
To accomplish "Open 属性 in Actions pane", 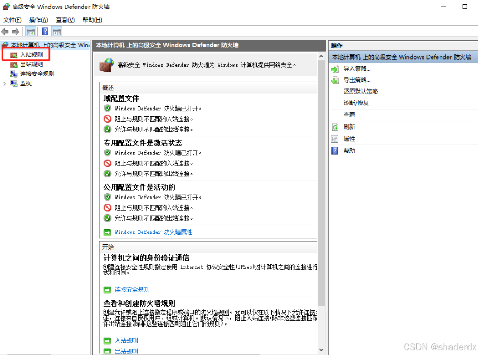I will pos(349,139).
